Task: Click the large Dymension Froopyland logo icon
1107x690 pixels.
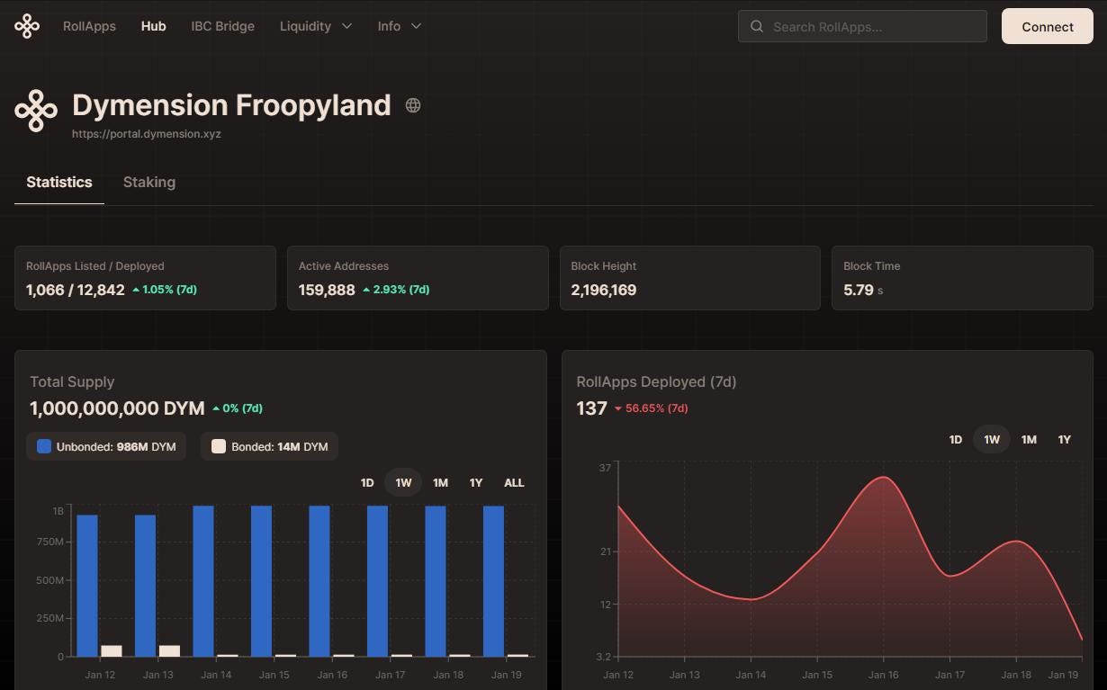Action: pyautogui.click(x=36, y=111)
